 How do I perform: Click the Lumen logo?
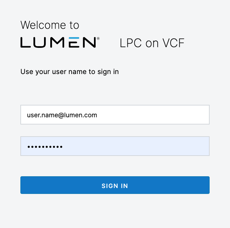tap(60, 42)
